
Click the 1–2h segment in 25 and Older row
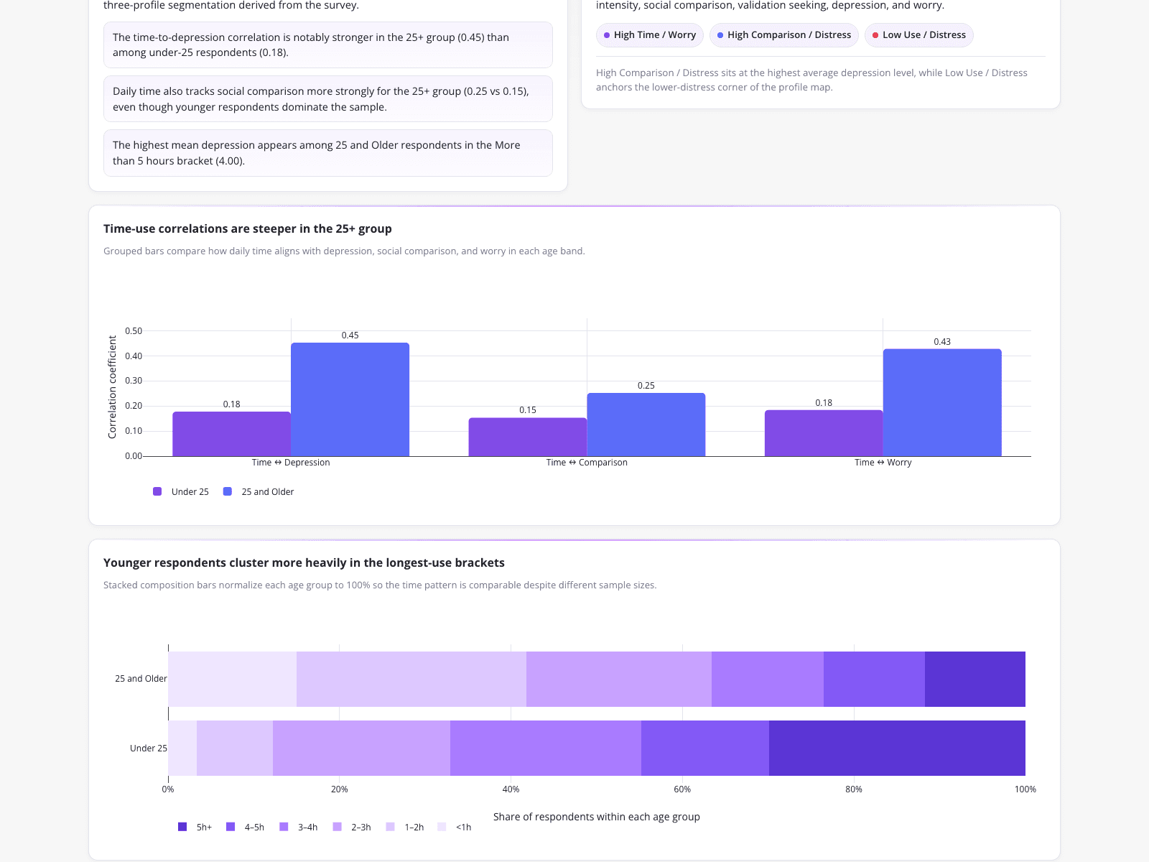pos(411,679)
